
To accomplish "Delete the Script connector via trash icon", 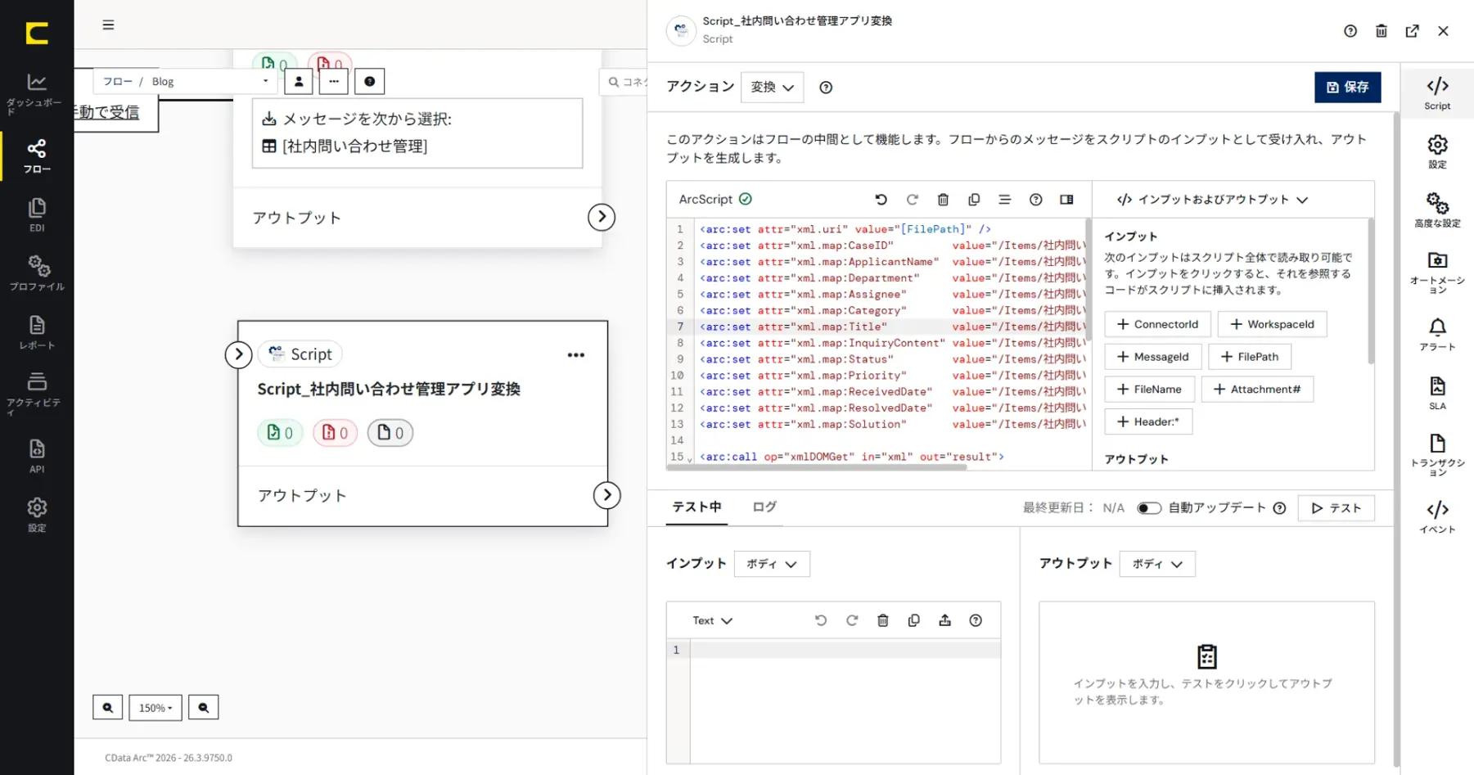I will pyautogui.click(x=1381, y=31).
